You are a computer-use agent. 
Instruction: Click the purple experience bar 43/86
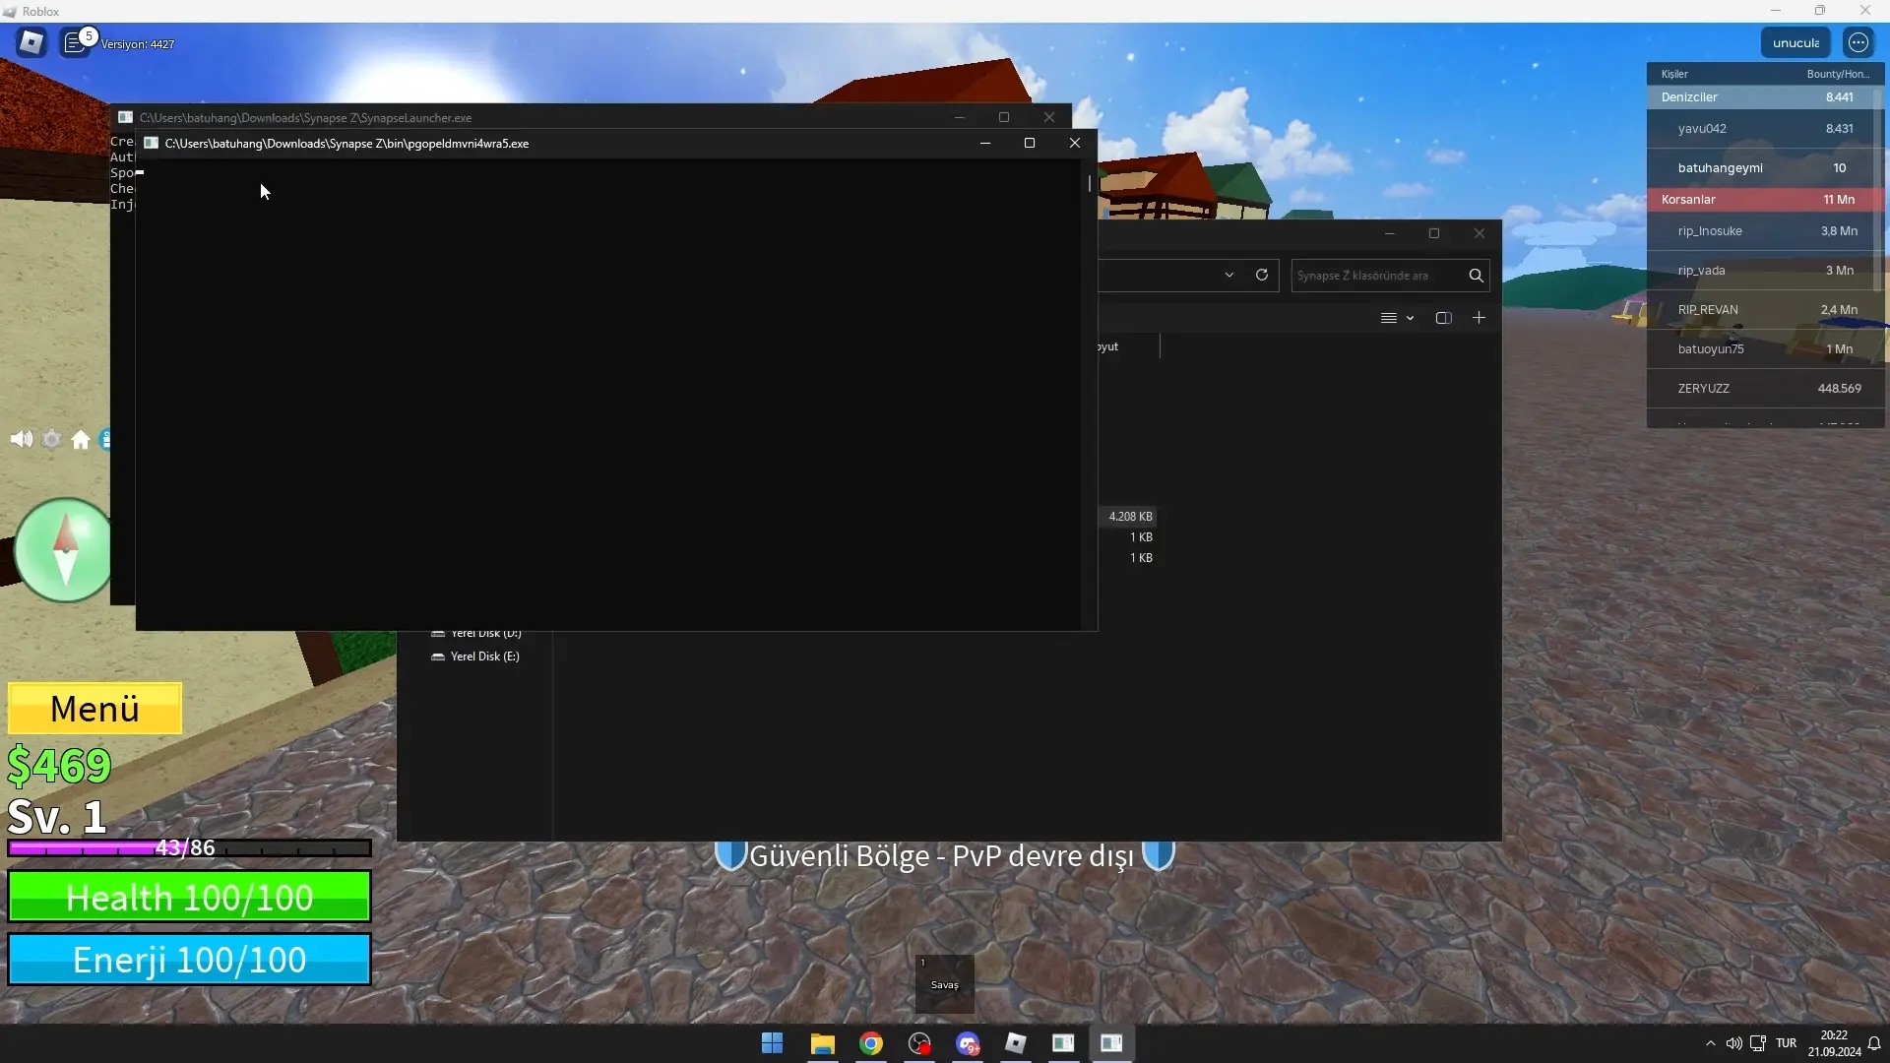click(189, 847)
